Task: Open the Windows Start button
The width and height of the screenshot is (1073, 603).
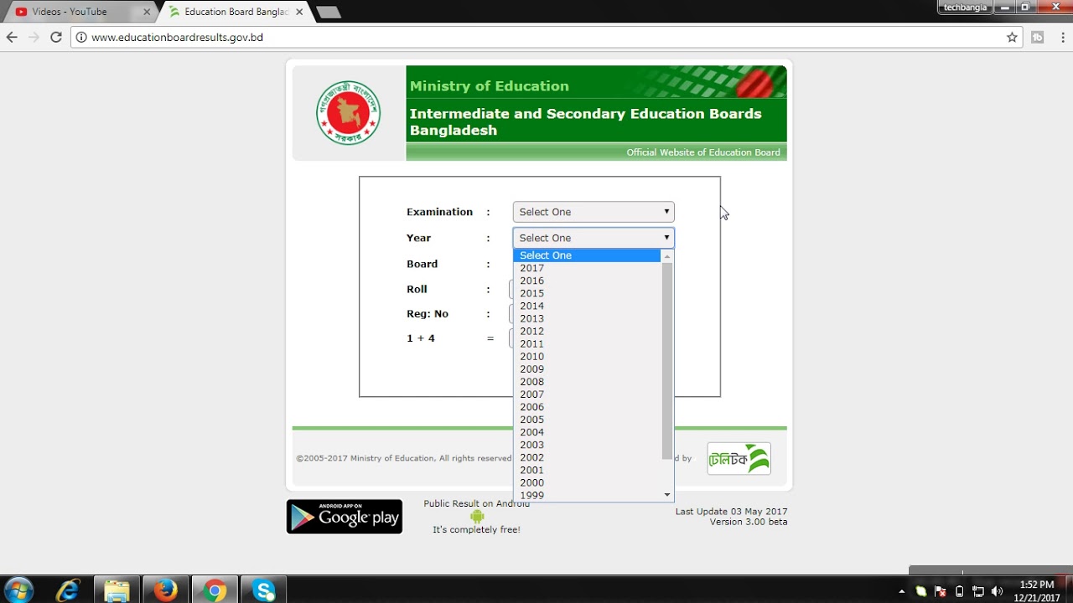Action: pyautogui.click(x=18, y=590)
